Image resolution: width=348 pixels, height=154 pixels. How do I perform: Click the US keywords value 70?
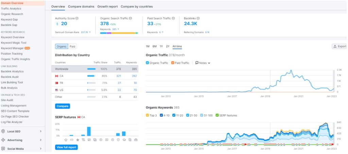tap(135, 90)
